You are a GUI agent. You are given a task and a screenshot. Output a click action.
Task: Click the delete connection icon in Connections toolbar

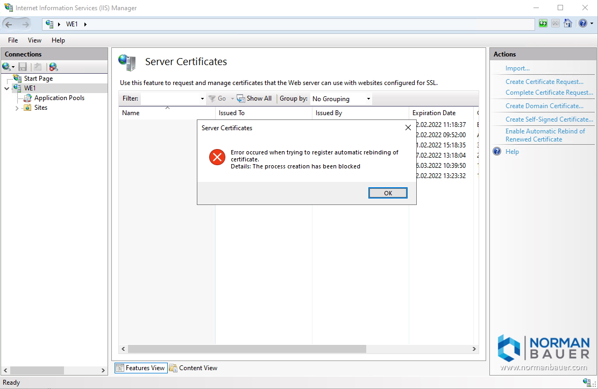pos(53,67)
